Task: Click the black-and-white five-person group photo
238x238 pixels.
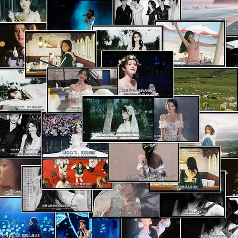Action: click(x=147, y=12)
